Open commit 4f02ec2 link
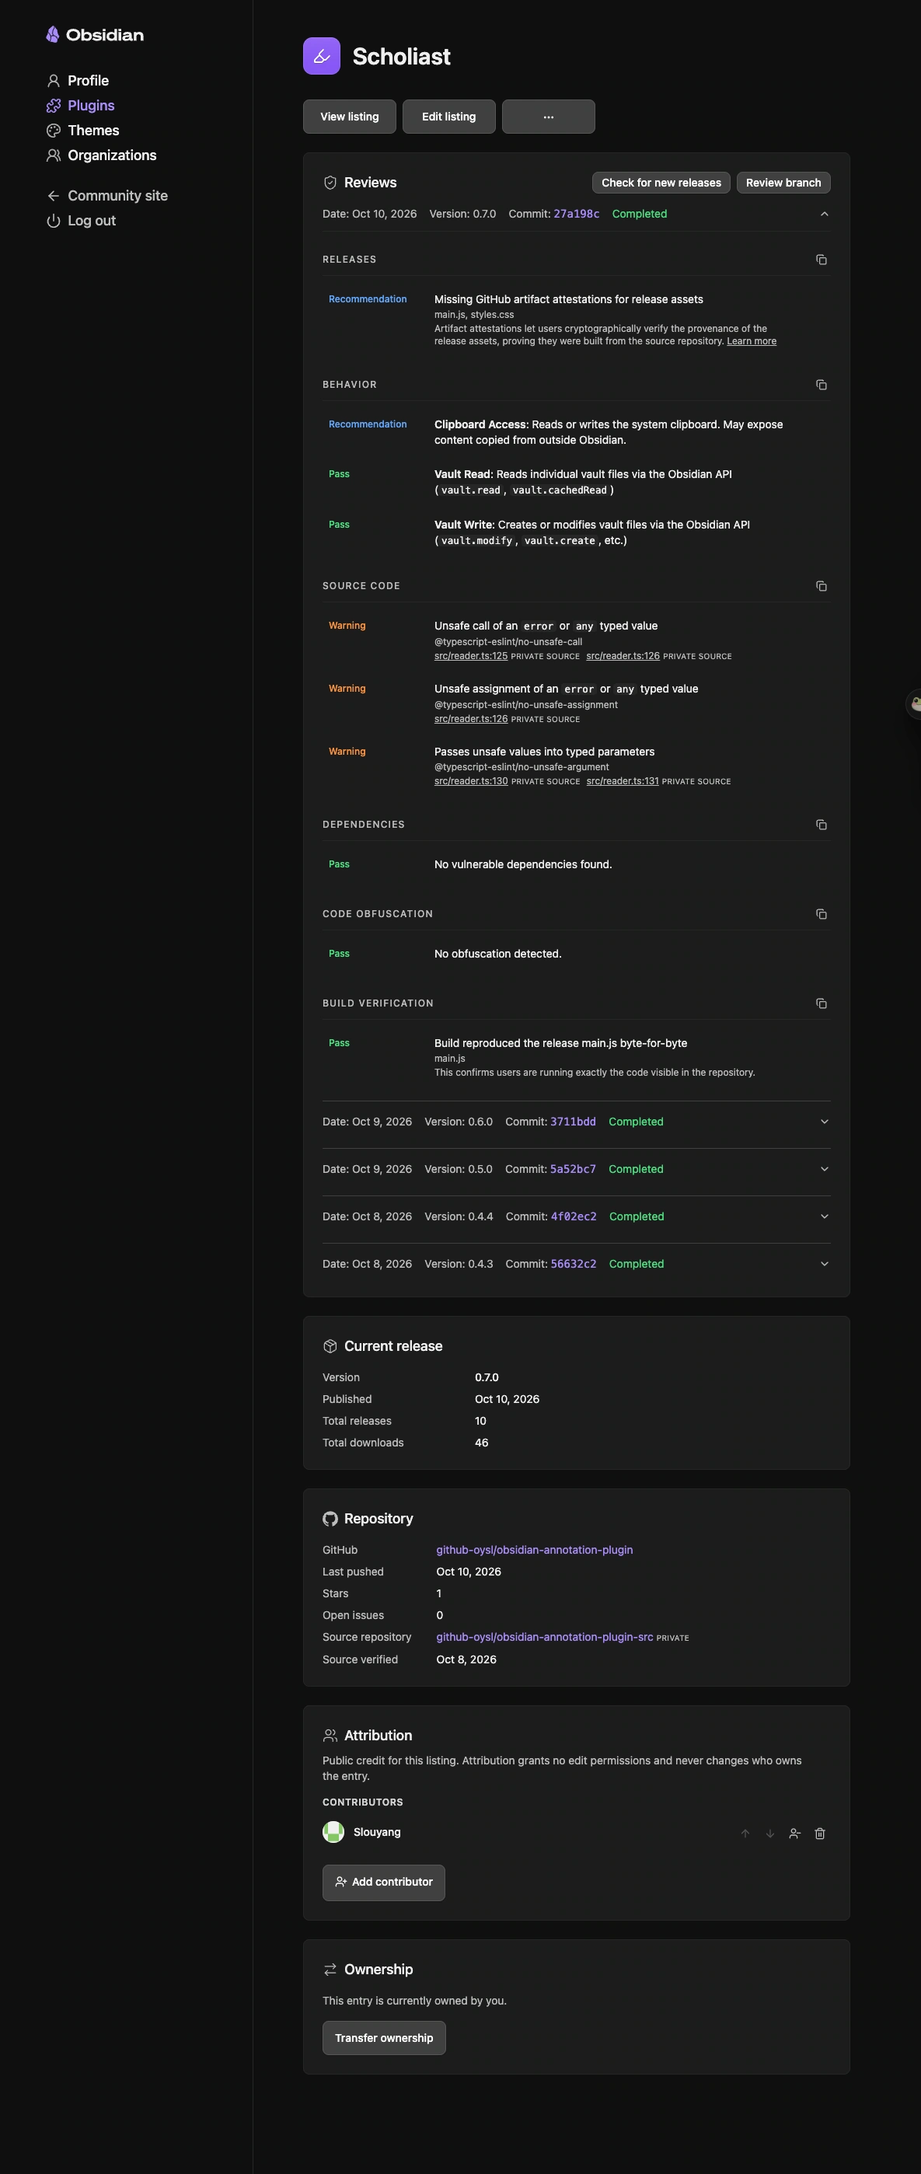Image resolution: width=921 pixels, height=2174 pixels. (574, 1217)
